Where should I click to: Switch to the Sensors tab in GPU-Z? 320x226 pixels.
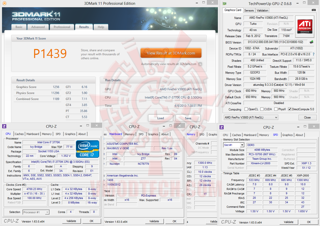249,10
